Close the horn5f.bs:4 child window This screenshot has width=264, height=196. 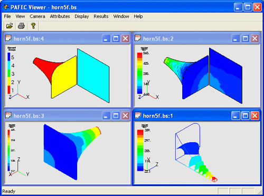[125, 38]
